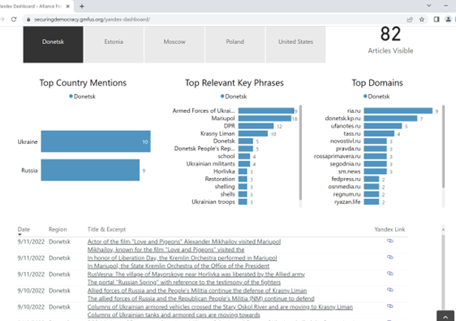The height and width of the screenshot is (321, 456).
Task: Open the Krasny Liman defense article link
Action: (197, 291)
